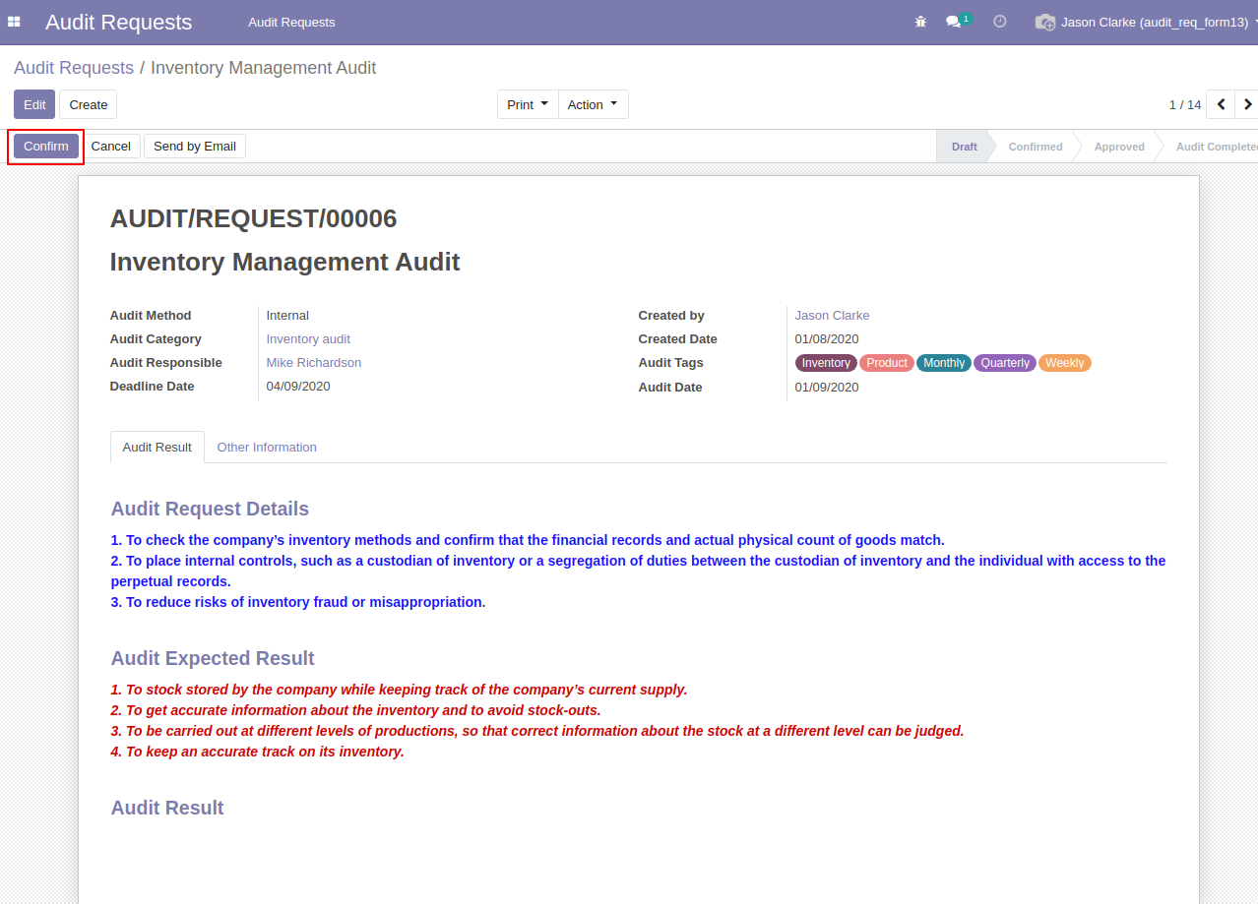Go to next record arrow

[x=1247, y=104]
